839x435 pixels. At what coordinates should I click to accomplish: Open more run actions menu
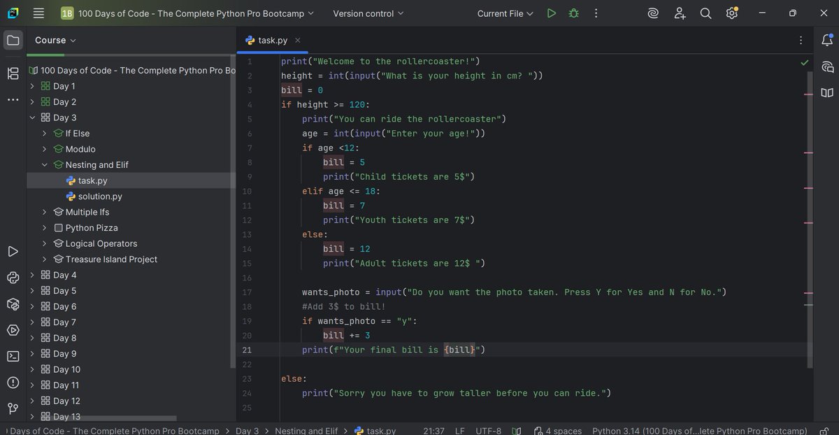tap(596, 13)
